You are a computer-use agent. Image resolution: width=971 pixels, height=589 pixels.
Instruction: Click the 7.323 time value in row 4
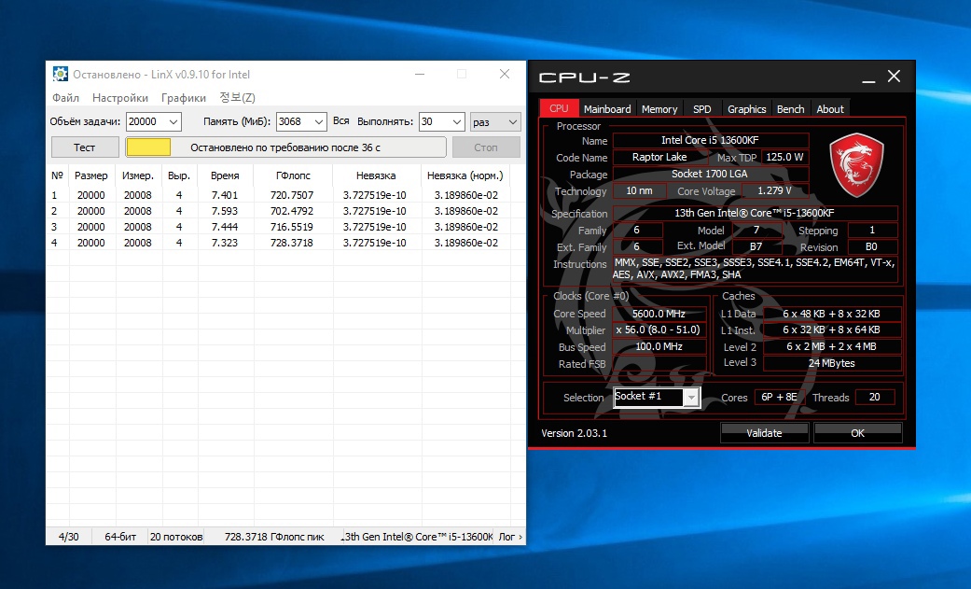coord(225,243)
